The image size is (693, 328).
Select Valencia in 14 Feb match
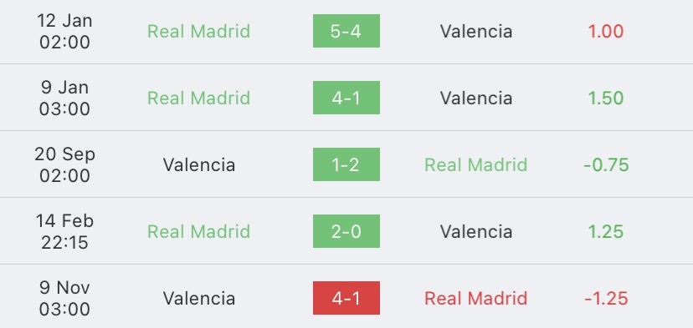[476, 231]
